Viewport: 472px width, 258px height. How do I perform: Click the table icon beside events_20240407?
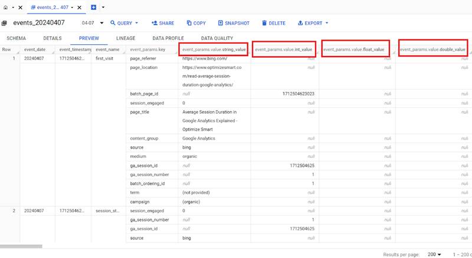tap(4, 23)
